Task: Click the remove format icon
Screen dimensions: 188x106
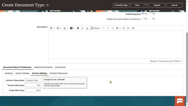Action: [x=113, y=28]
